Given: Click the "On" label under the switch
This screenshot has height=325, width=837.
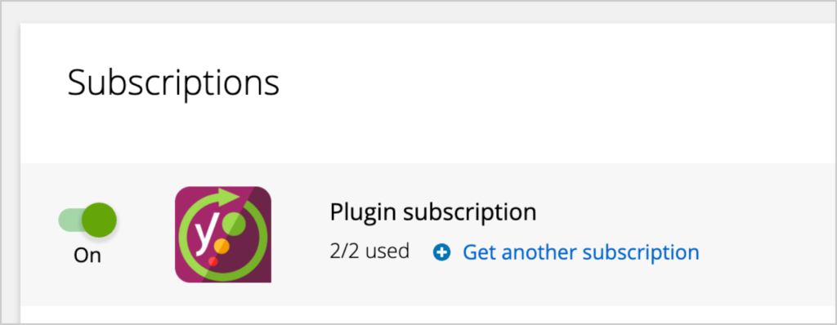Looking at the screenshot, I should pyautogui.click(x=87, y=256).
